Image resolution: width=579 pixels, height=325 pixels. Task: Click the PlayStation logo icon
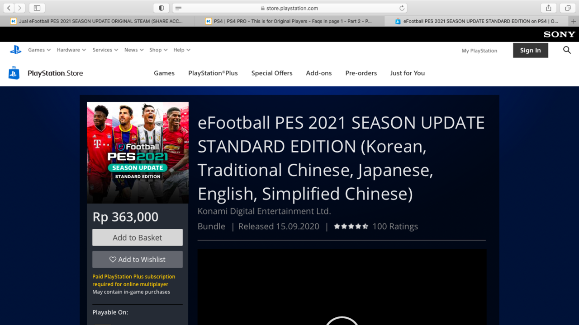pos(16,50)
